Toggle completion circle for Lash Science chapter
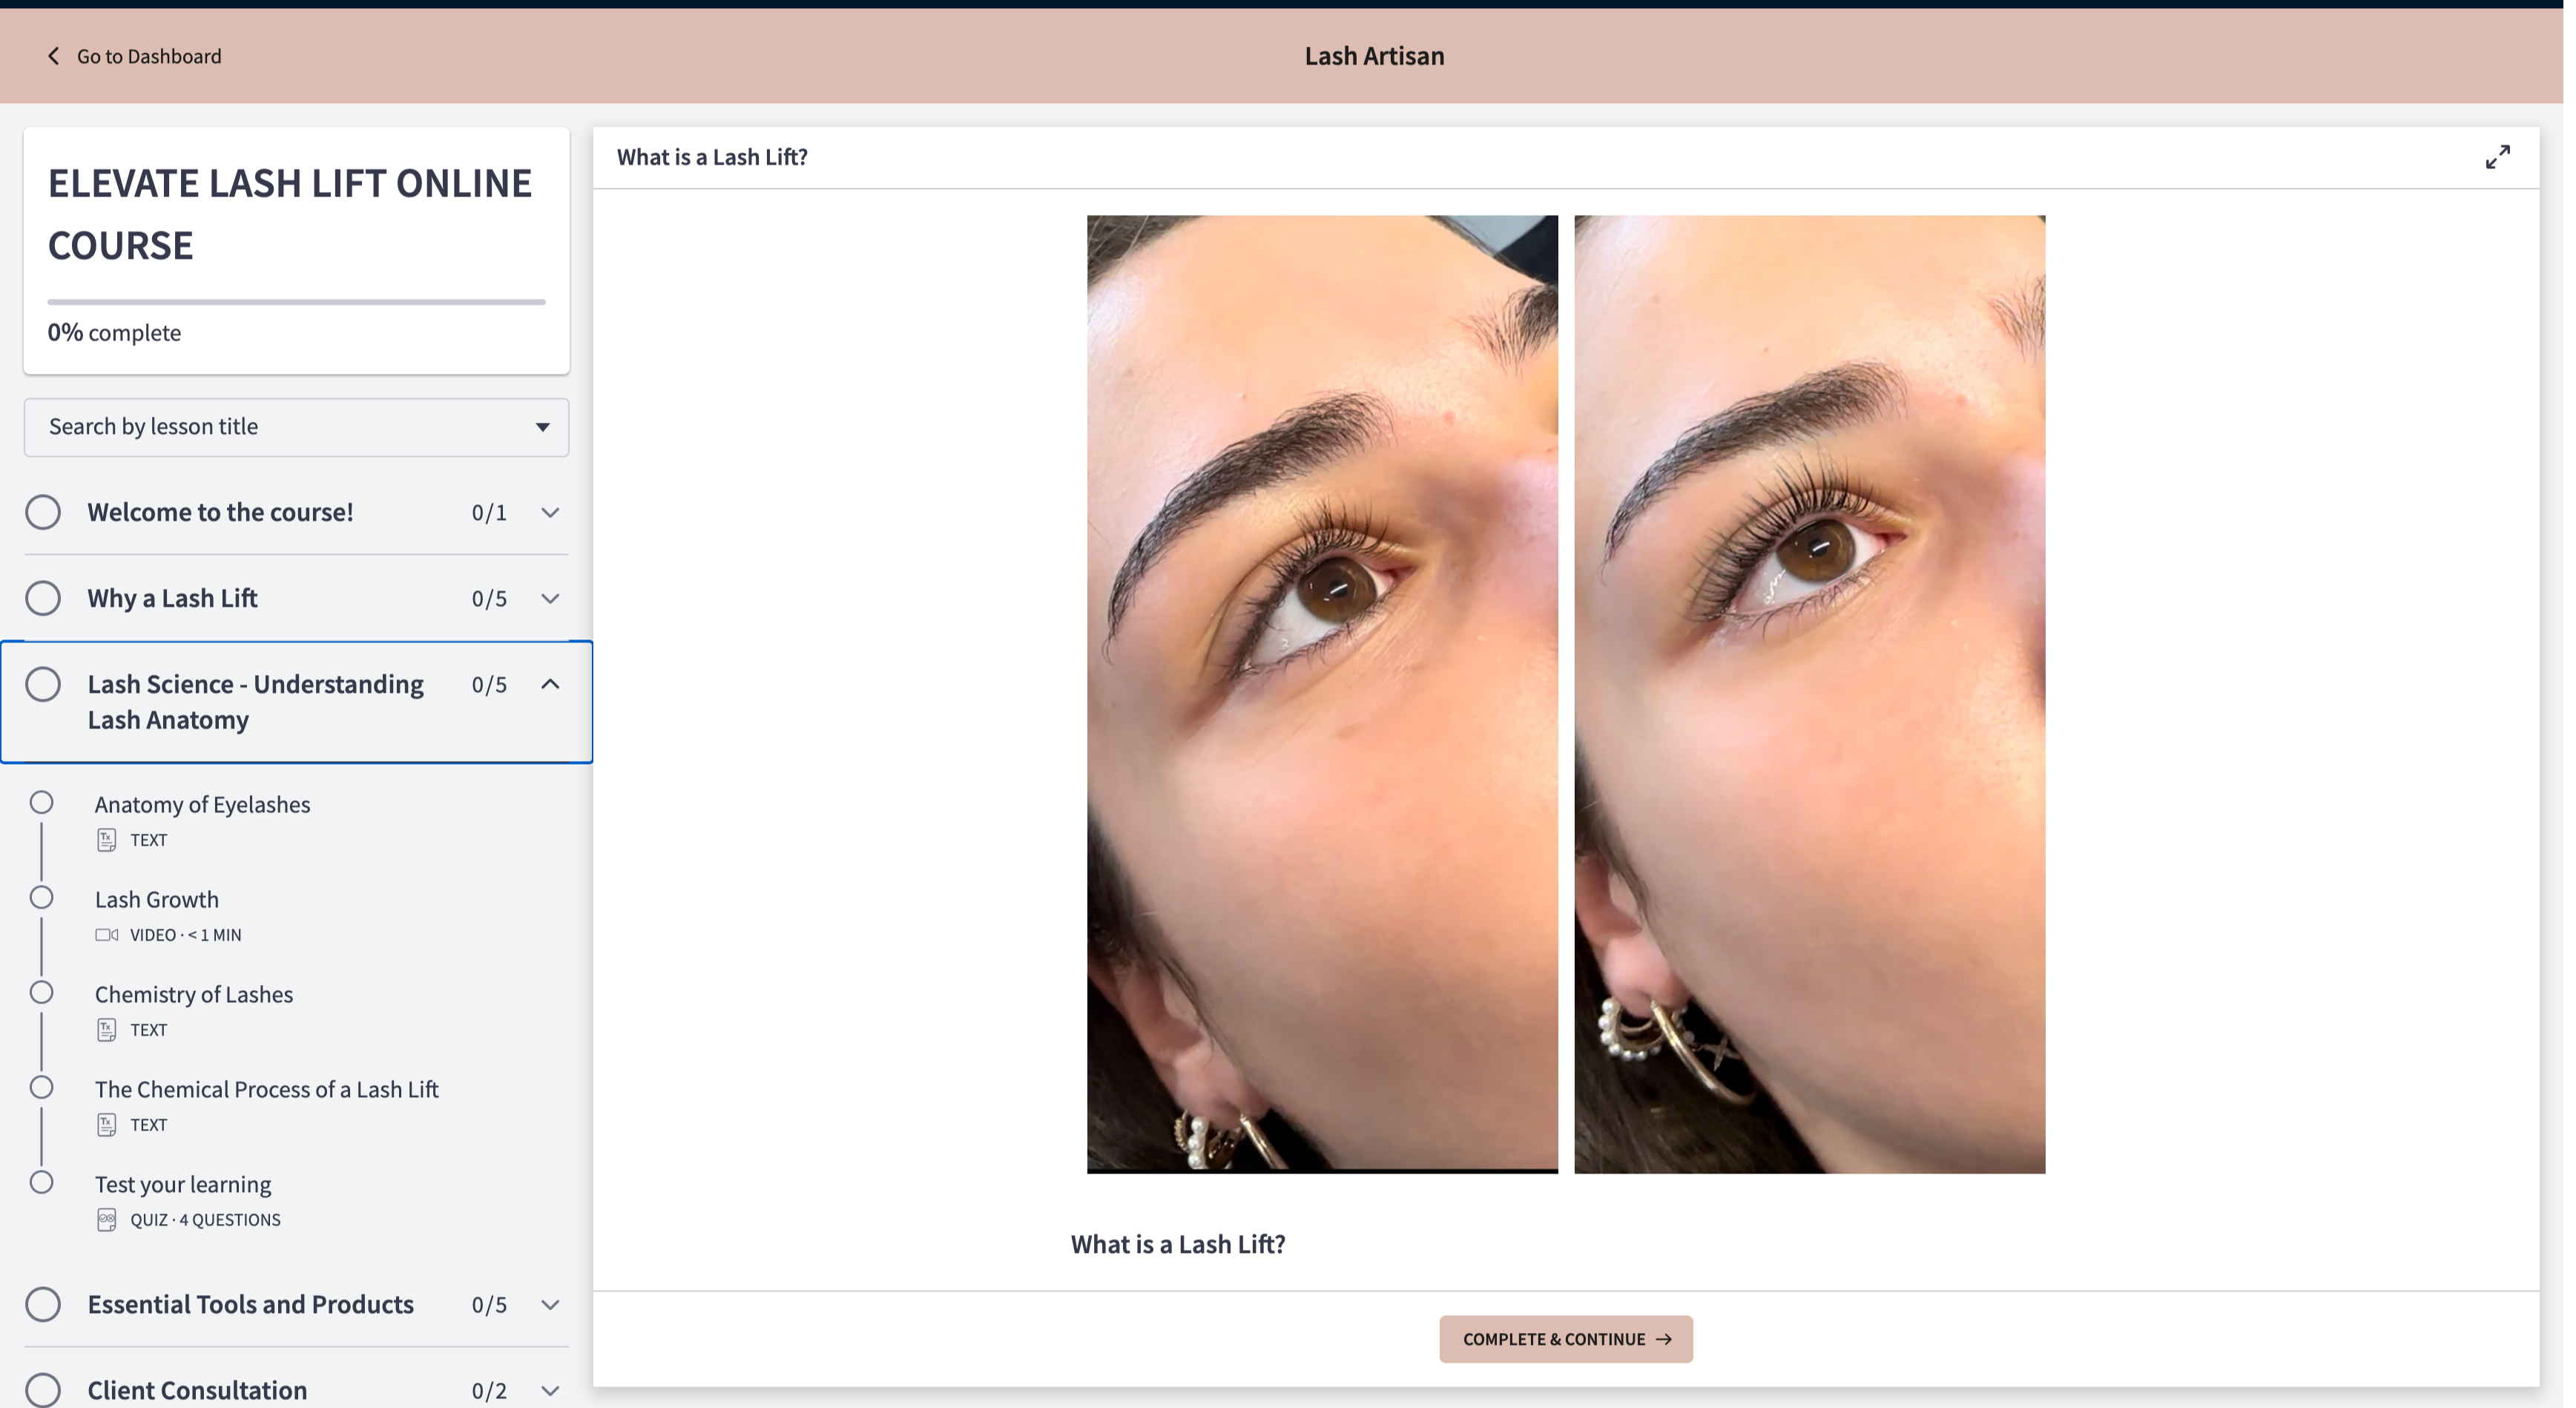The width and height of the screenshot is (2576, 1408). (43, 684)
